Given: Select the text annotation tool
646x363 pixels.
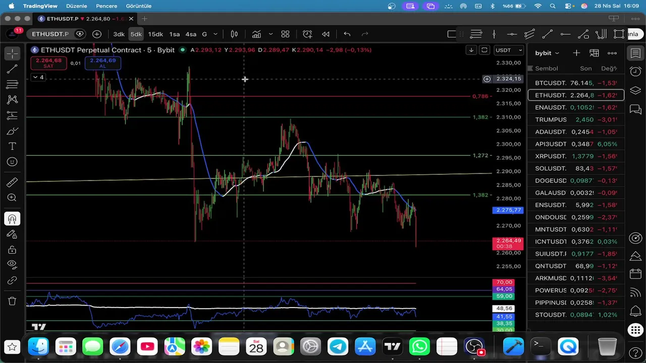Looking at the screenshot, I should point(12,146).
